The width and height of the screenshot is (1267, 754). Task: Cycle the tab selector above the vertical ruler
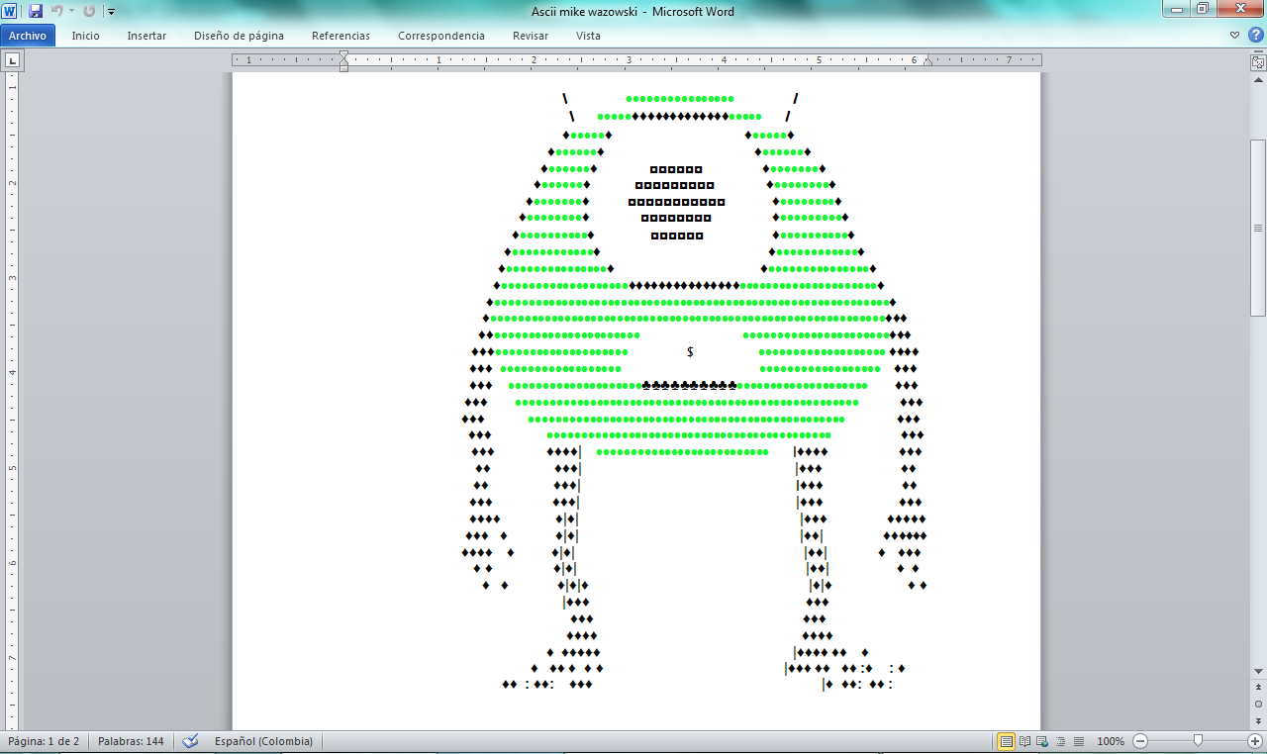(11, 59)
